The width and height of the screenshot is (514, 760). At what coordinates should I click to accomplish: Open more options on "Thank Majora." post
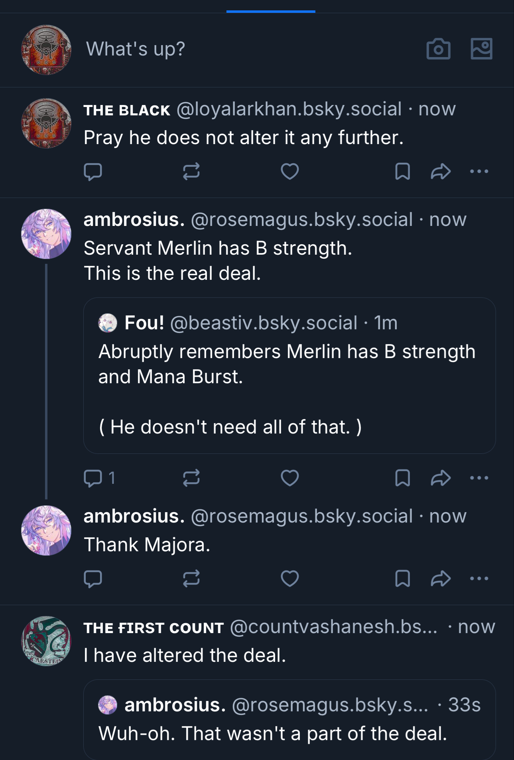click(479, 578)
